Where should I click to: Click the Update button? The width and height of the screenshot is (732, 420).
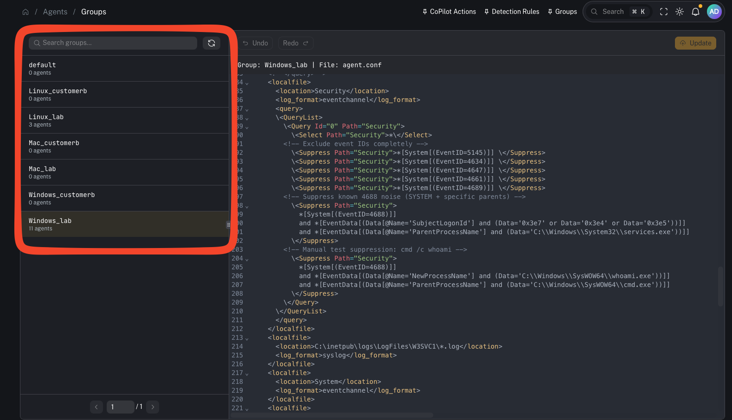(695, 43)
